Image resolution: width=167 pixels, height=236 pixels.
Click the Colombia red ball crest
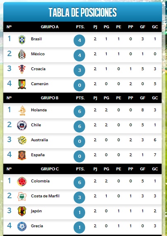[x=22, y=182]
